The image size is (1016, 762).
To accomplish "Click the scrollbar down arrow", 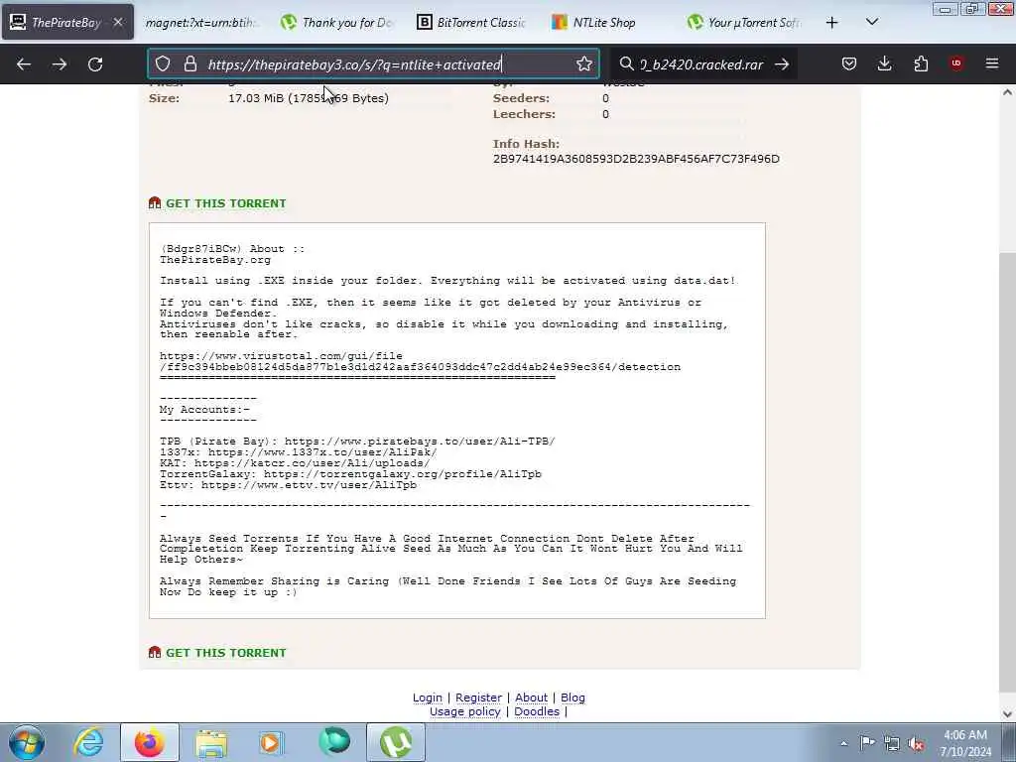I will pos(1007,714).
